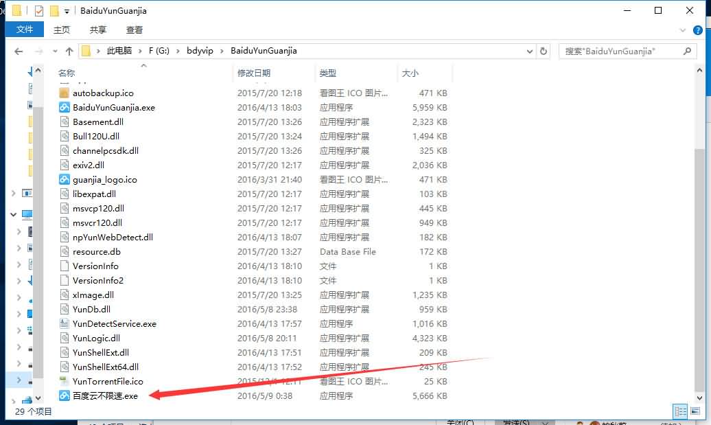Expand the ribbon with the chevron
The image size is (711, 425).
click(683, 30)
